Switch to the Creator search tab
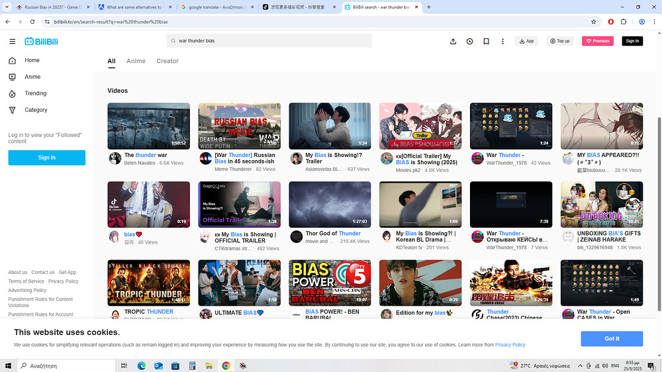 pyautogui.click(x=167, y=61)
